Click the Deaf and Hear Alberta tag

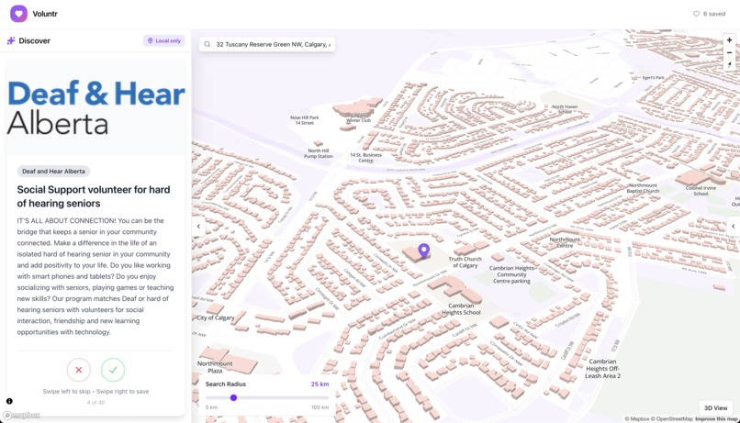(x=53, y=172)
